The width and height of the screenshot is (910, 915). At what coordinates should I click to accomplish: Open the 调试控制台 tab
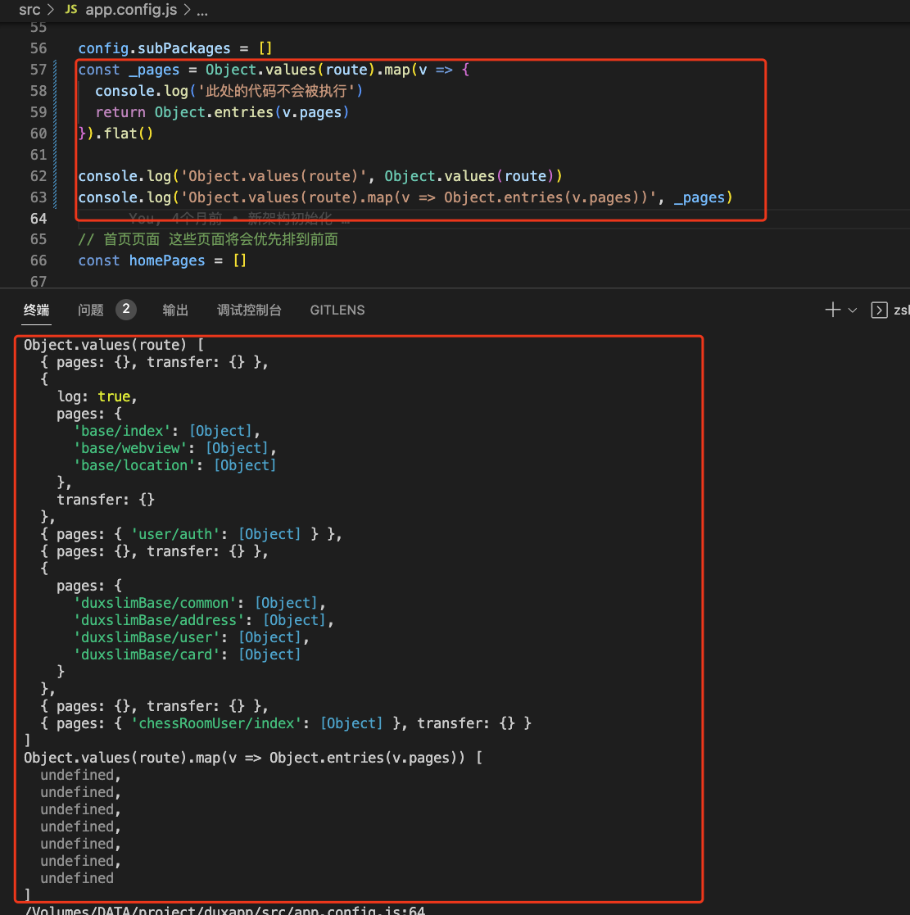[x=249, y=310]
